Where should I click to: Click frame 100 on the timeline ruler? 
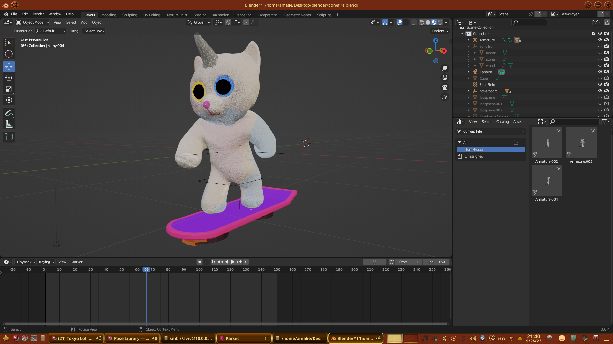point(199,269)
